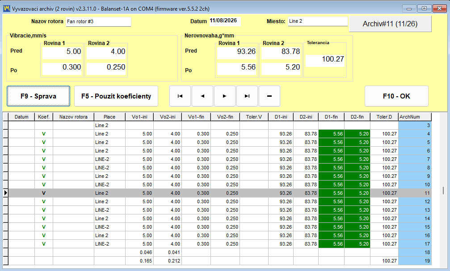Viewport: 450px width, 271px height.
Task: Delete current record with minus button
Action: click(x=269, y=96)
